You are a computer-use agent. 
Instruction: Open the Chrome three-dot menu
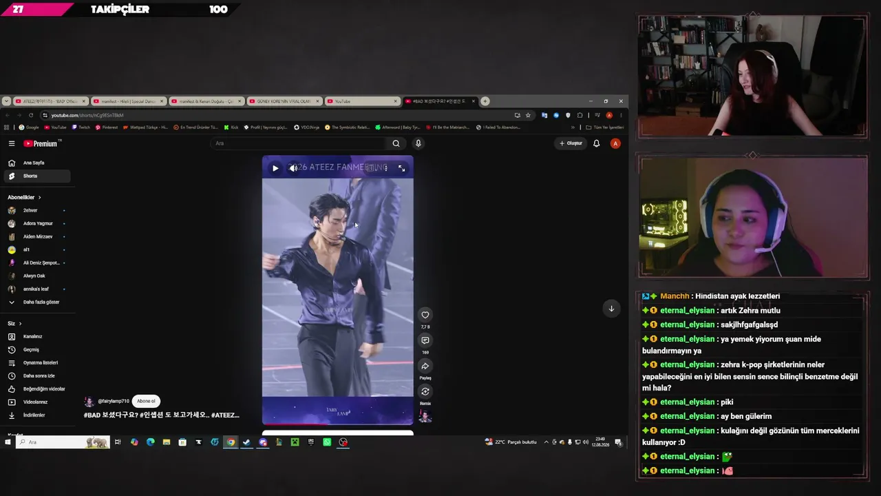621,115
